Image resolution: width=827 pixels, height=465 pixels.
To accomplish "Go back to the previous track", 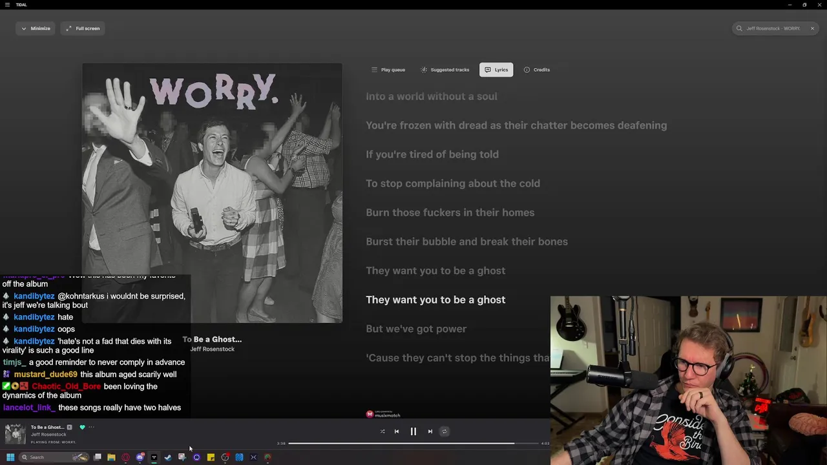I will 397,431.
